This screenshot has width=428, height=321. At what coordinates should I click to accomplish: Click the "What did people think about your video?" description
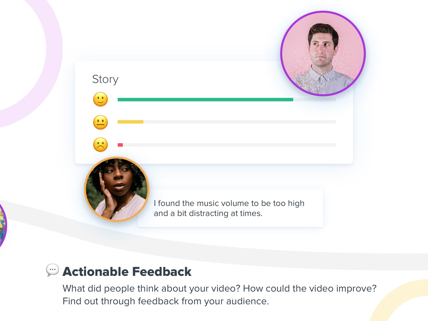(219, 295)
